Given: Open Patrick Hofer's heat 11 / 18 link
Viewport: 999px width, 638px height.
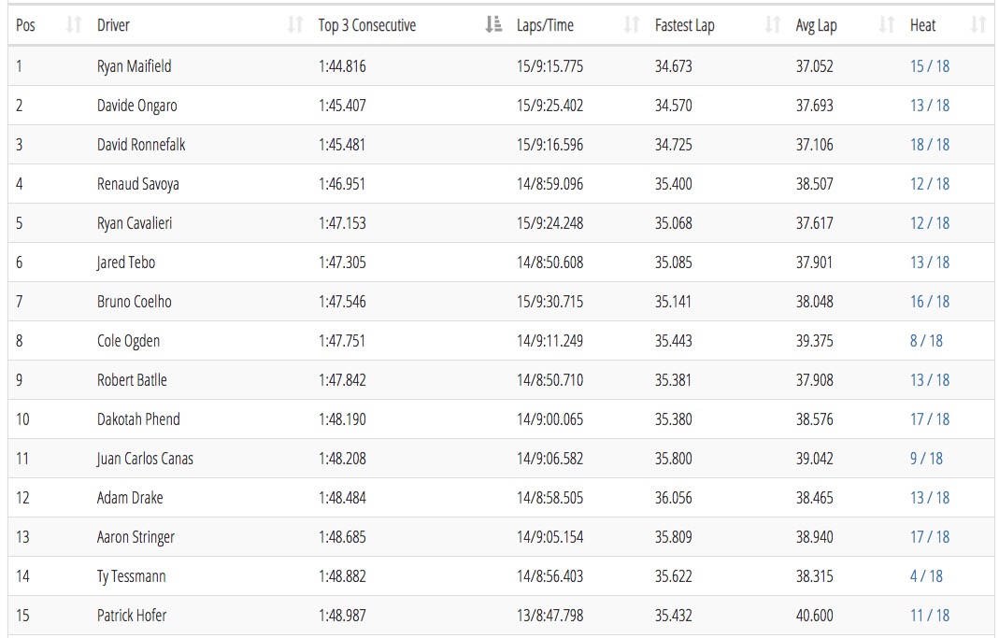Looking at the screenshot, I should pos(929,616).
